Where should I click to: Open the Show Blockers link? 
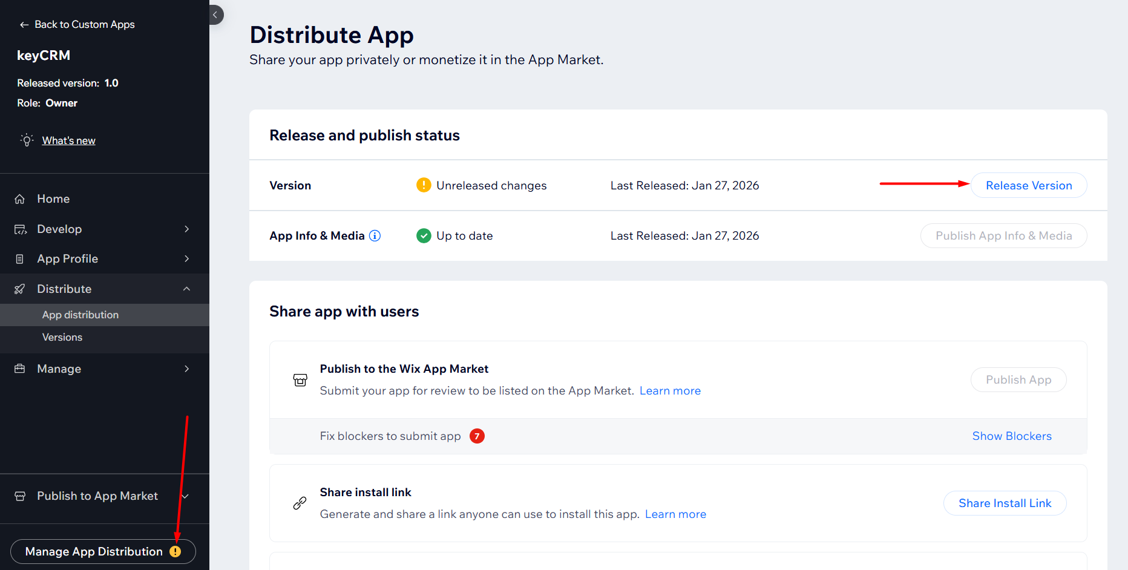pyautogui.click(x=1012, y=436)
